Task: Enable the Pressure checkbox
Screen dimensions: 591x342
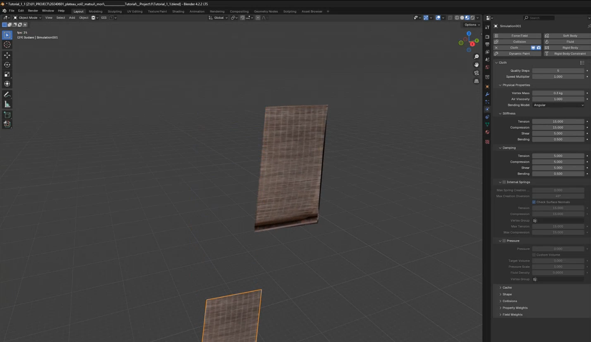Action: point(504,241)
